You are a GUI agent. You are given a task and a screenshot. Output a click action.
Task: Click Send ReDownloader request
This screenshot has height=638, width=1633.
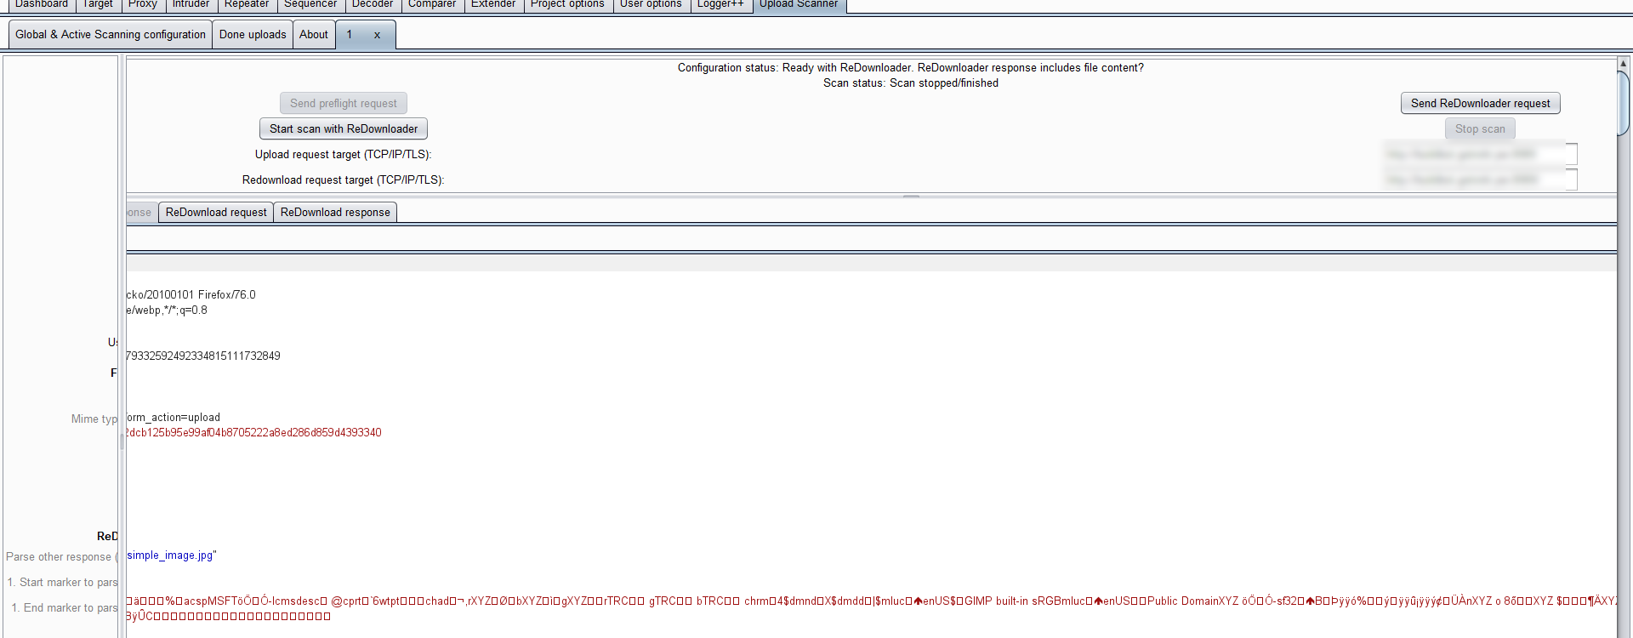tap(1481, 103)
